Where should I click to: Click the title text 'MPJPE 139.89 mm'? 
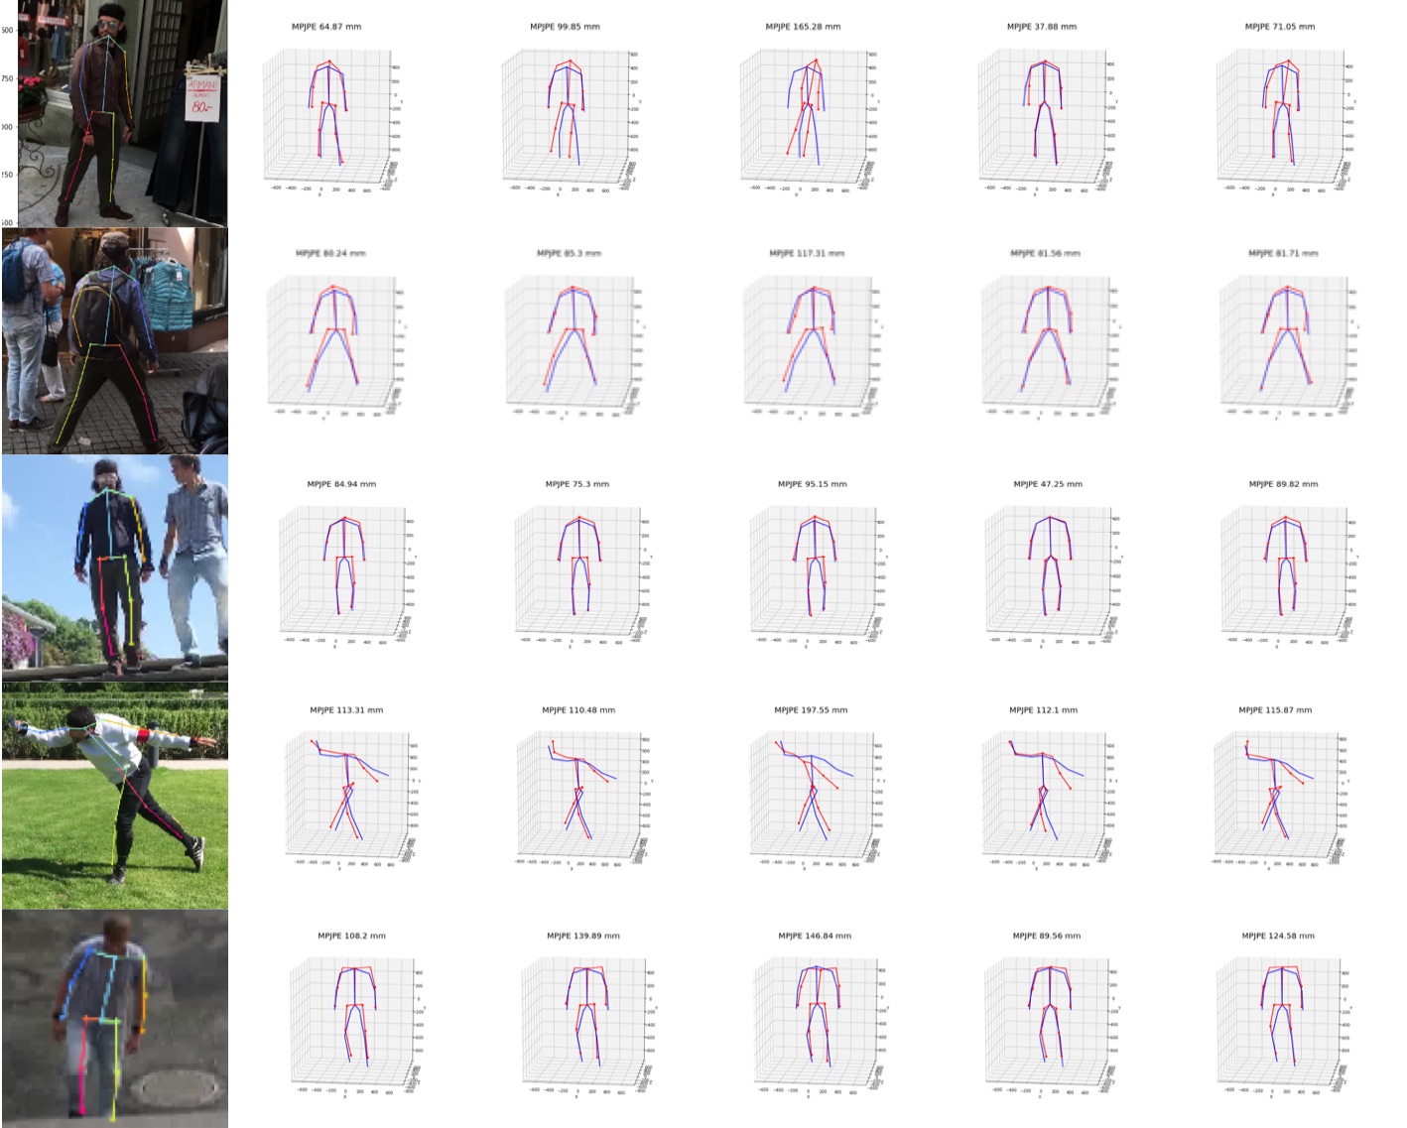(x=583, y=936)
